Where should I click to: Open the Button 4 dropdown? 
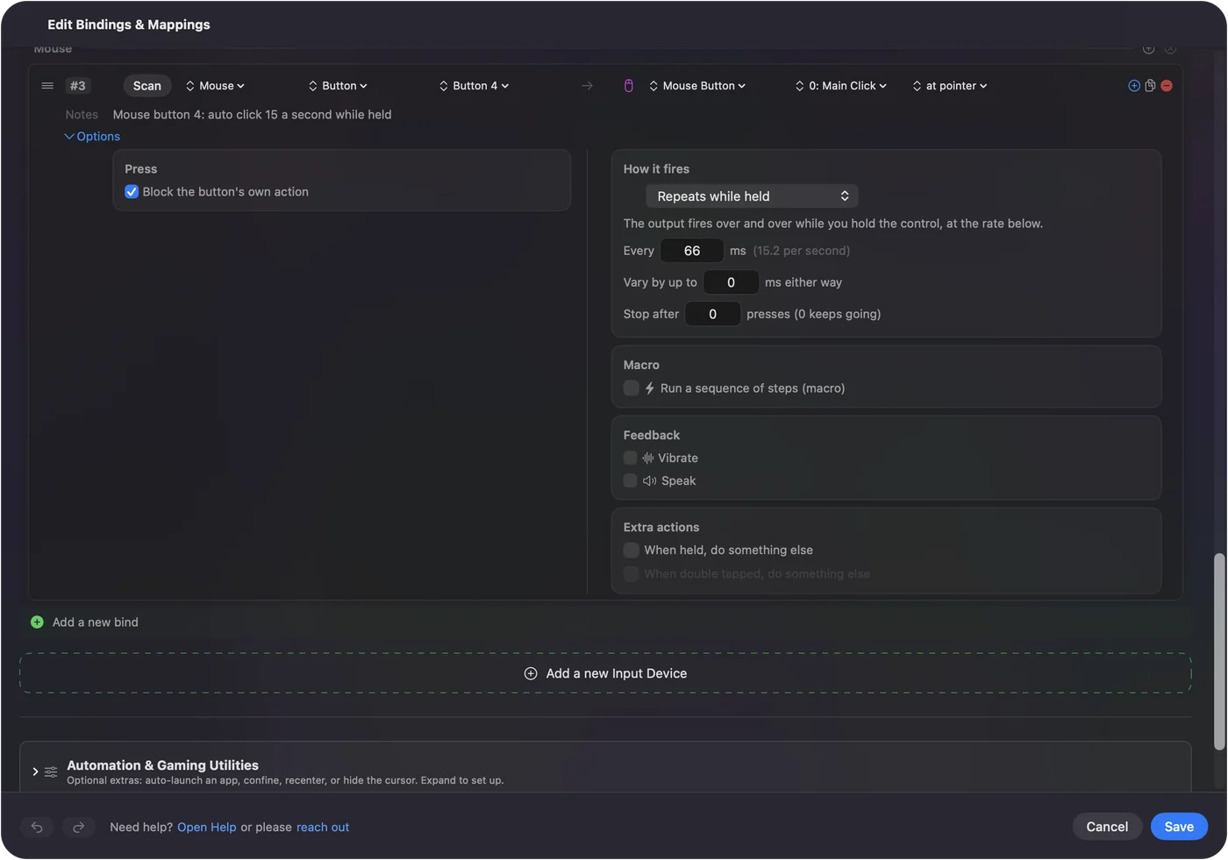click(475, 86)
